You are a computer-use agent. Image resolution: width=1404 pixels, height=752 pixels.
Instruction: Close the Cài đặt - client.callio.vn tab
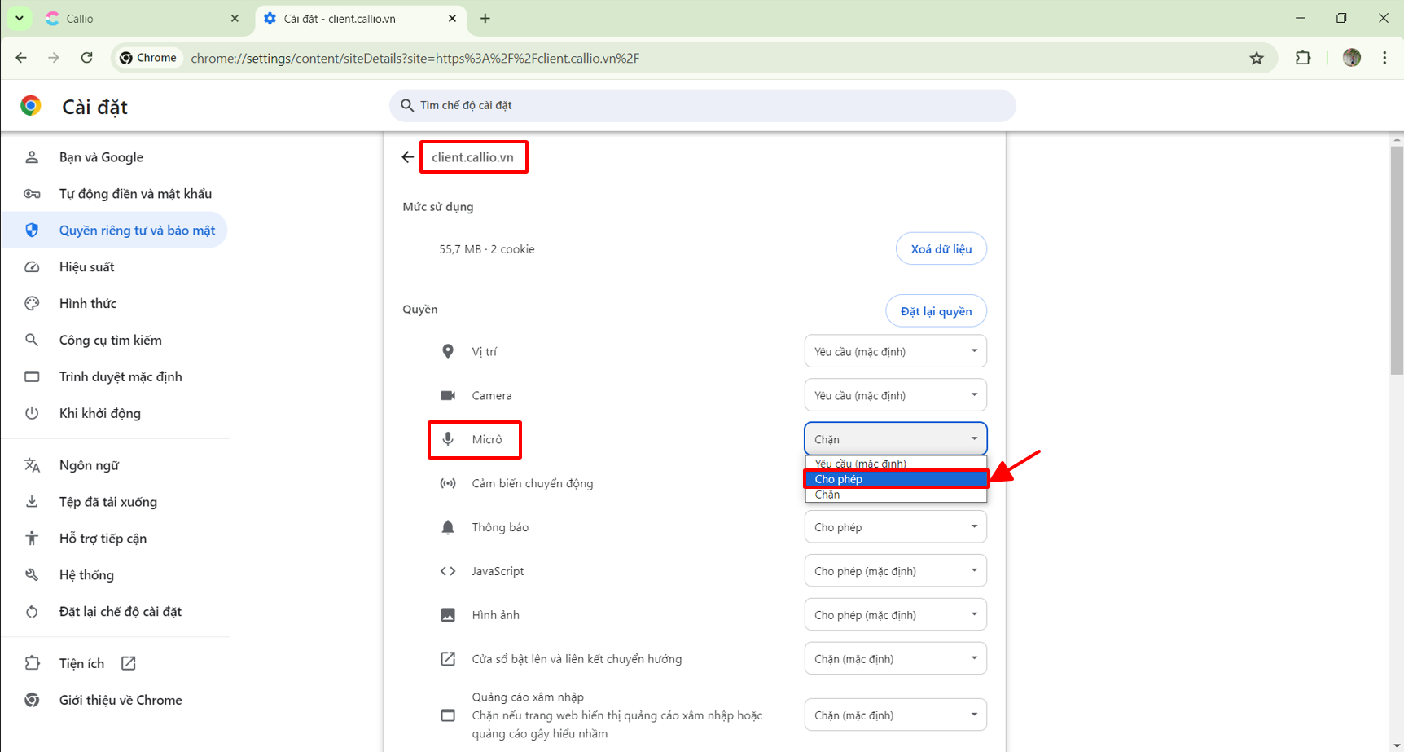(x=453, y=18)
